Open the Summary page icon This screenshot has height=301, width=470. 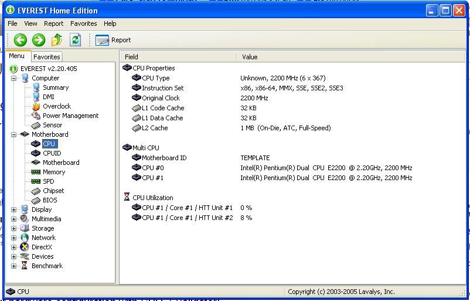pyautogui.click(x=36, y=87)
